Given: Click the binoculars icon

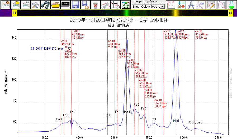Looking at the screenshot, I should pyautogui.click(x=46, y=4).
